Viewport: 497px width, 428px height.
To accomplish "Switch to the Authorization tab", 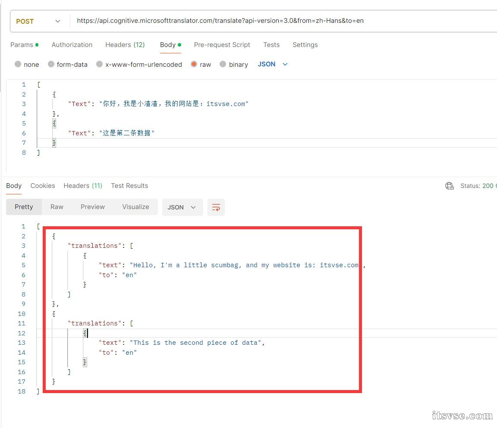I will [72, 45].
